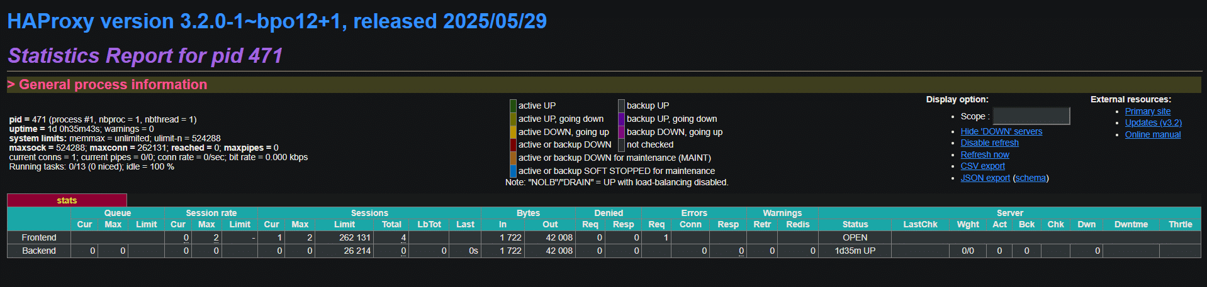1207x287 pixels.
Task: Click the Dwntme column header
Action: (1131, 224)
